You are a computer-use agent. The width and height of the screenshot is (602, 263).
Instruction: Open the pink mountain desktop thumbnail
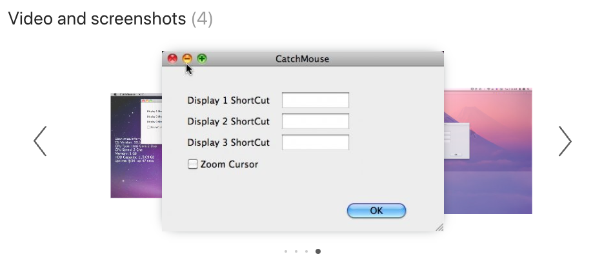[x=488, y=151]
